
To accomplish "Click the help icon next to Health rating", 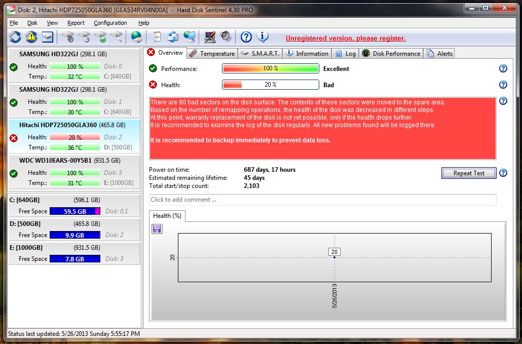I will coord(503,85).
